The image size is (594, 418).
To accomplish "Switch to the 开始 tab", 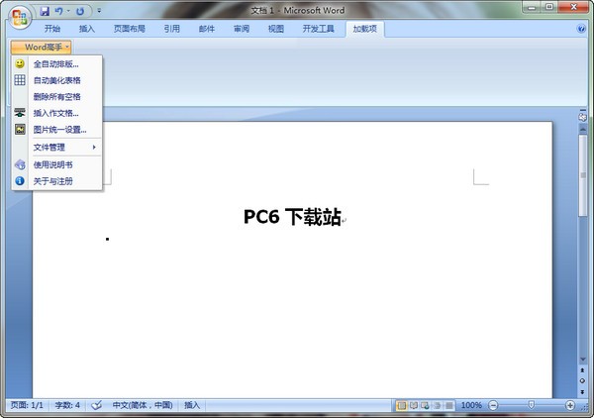I will 52,29.
